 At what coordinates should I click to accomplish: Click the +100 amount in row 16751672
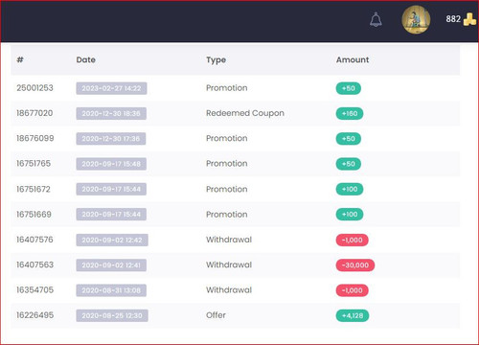(350, 189)
